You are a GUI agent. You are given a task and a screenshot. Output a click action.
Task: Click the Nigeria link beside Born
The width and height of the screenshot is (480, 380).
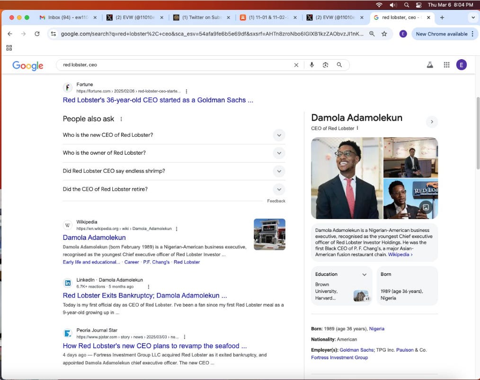(376, 328)
